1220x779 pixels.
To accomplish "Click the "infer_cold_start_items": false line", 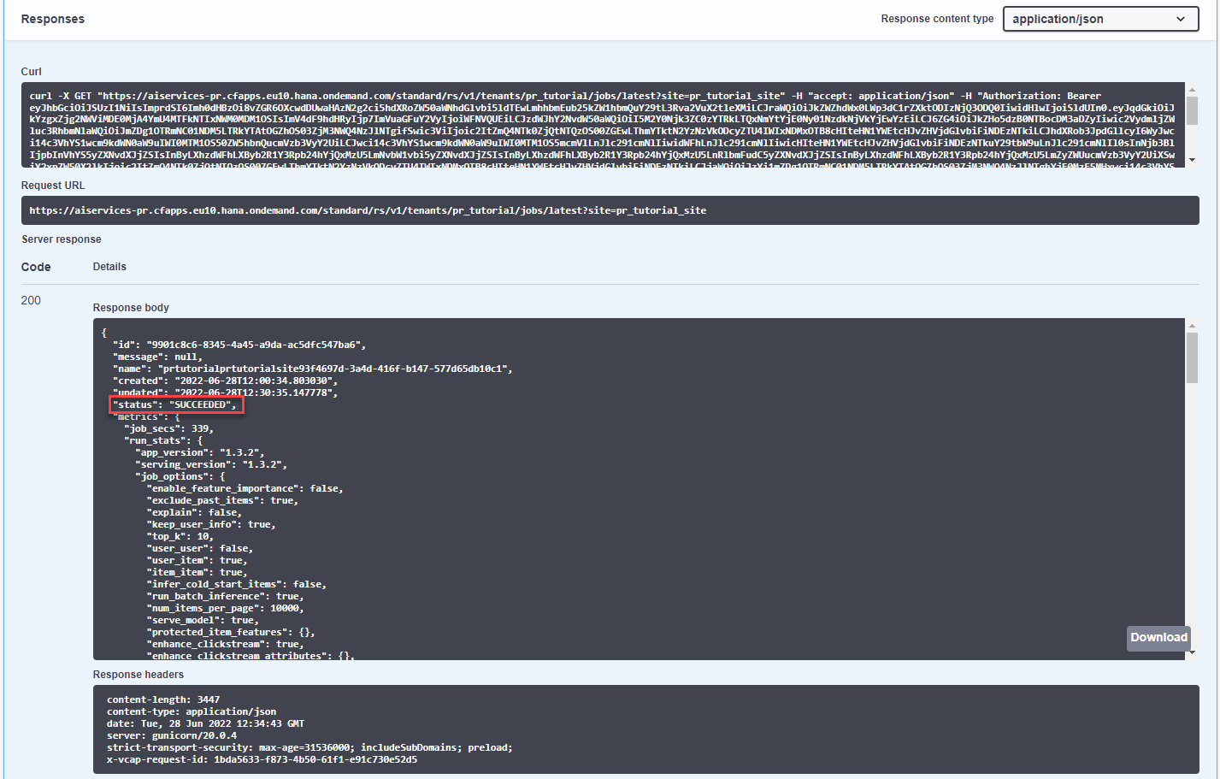I will point(236,584).
